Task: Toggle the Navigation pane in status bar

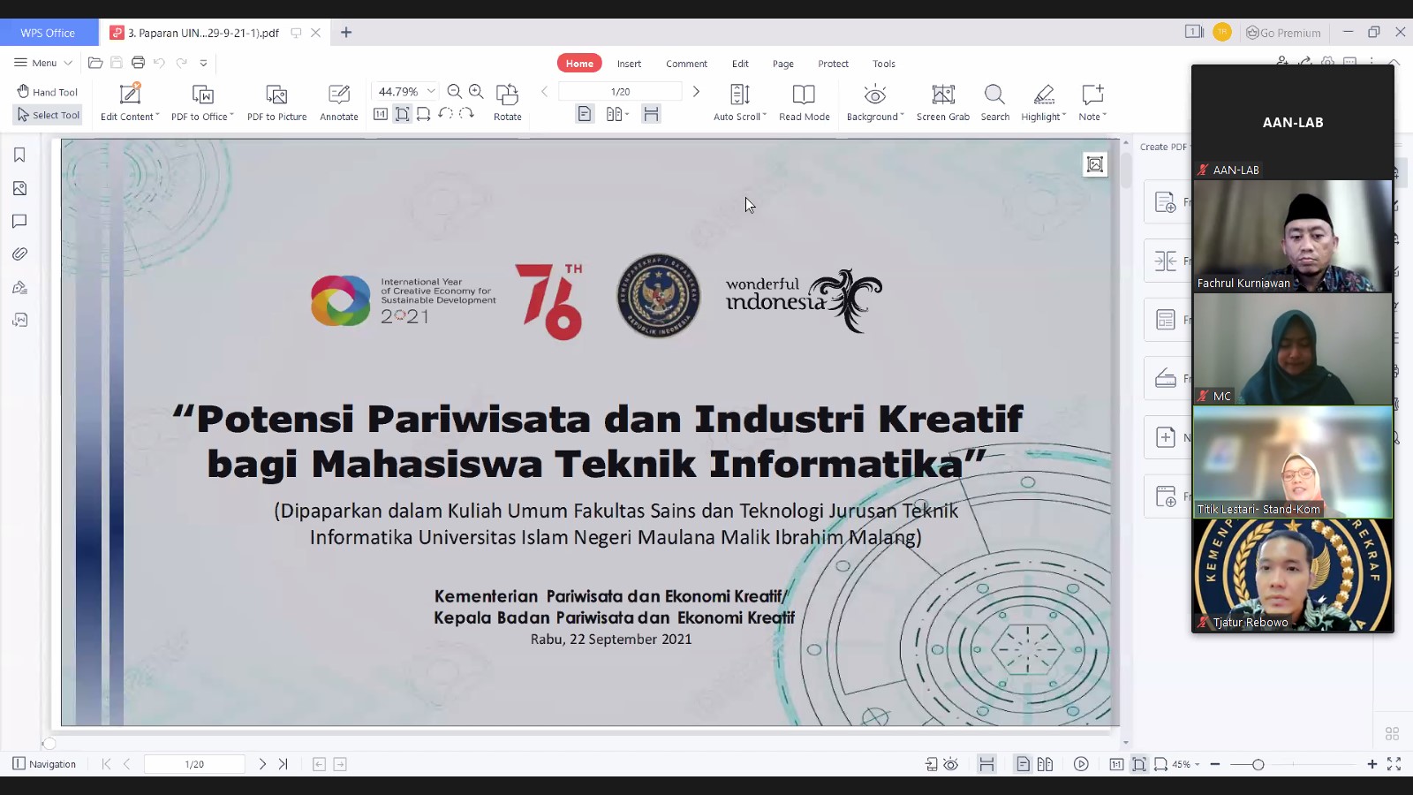Action: pyautogui.click(x=44, y=764)
